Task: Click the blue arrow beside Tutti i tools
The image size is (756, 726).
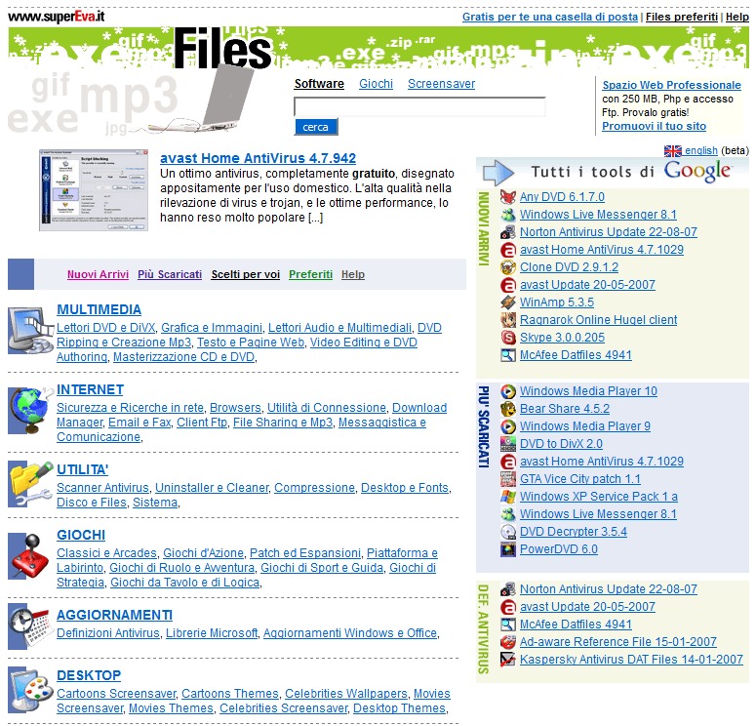Action: tap(498, 172)
